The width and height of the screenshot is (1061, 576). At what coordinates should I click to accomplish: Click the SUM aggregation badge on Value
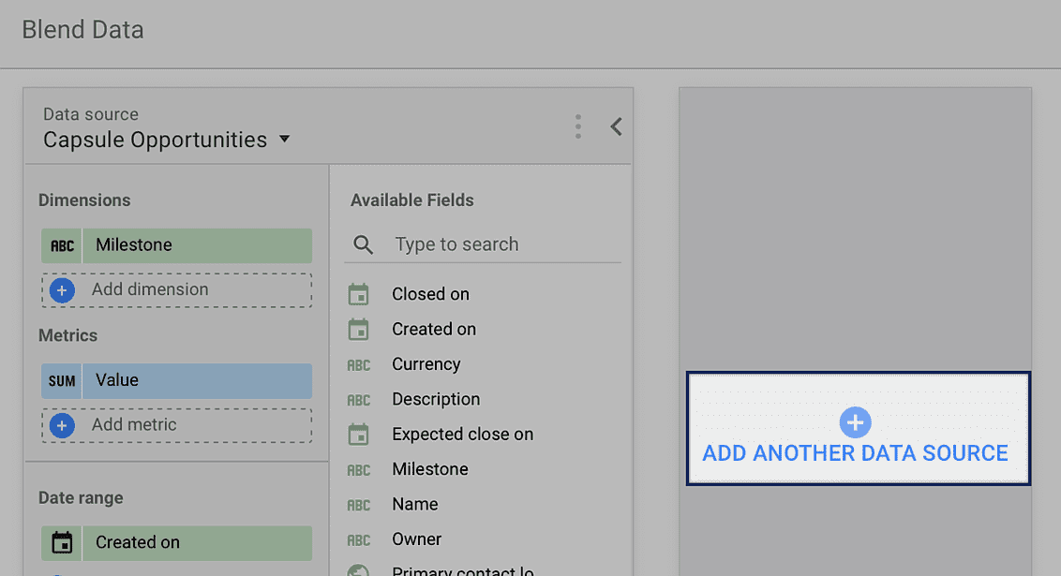click(x=62, y=380)
